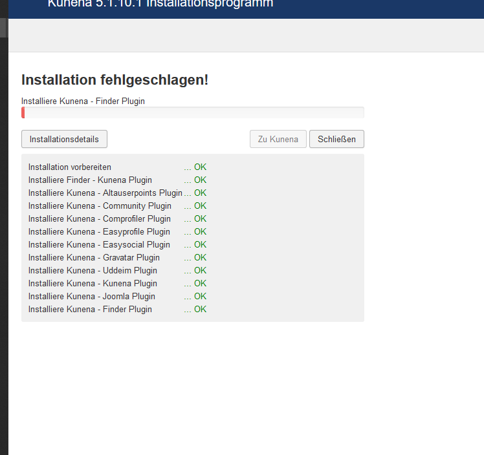Image resolution: width=484 pixels, height=455 pixels.
Task: Select the Uddeim Plugin log row
Action: point(117,271)
